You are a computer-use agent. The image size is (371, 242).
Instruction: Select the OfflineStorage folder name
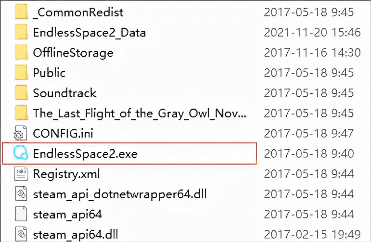click(73, 53)
